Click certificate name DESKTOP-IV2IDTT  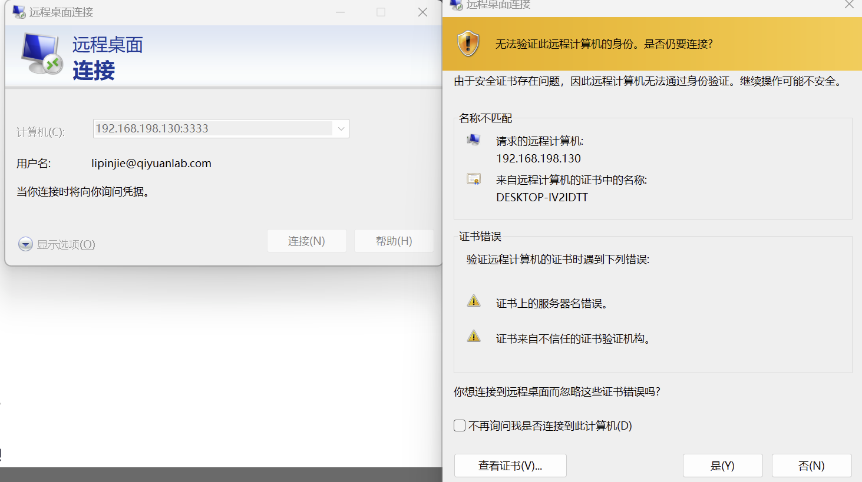click(542, 197)
